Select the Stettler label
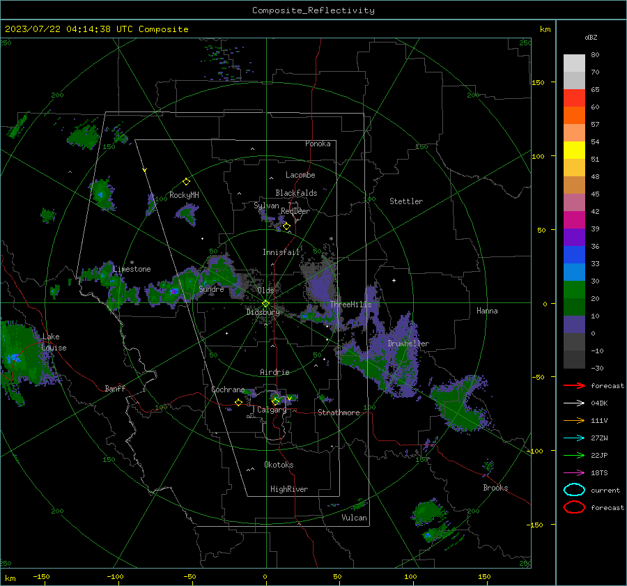 tap(406, 201)
